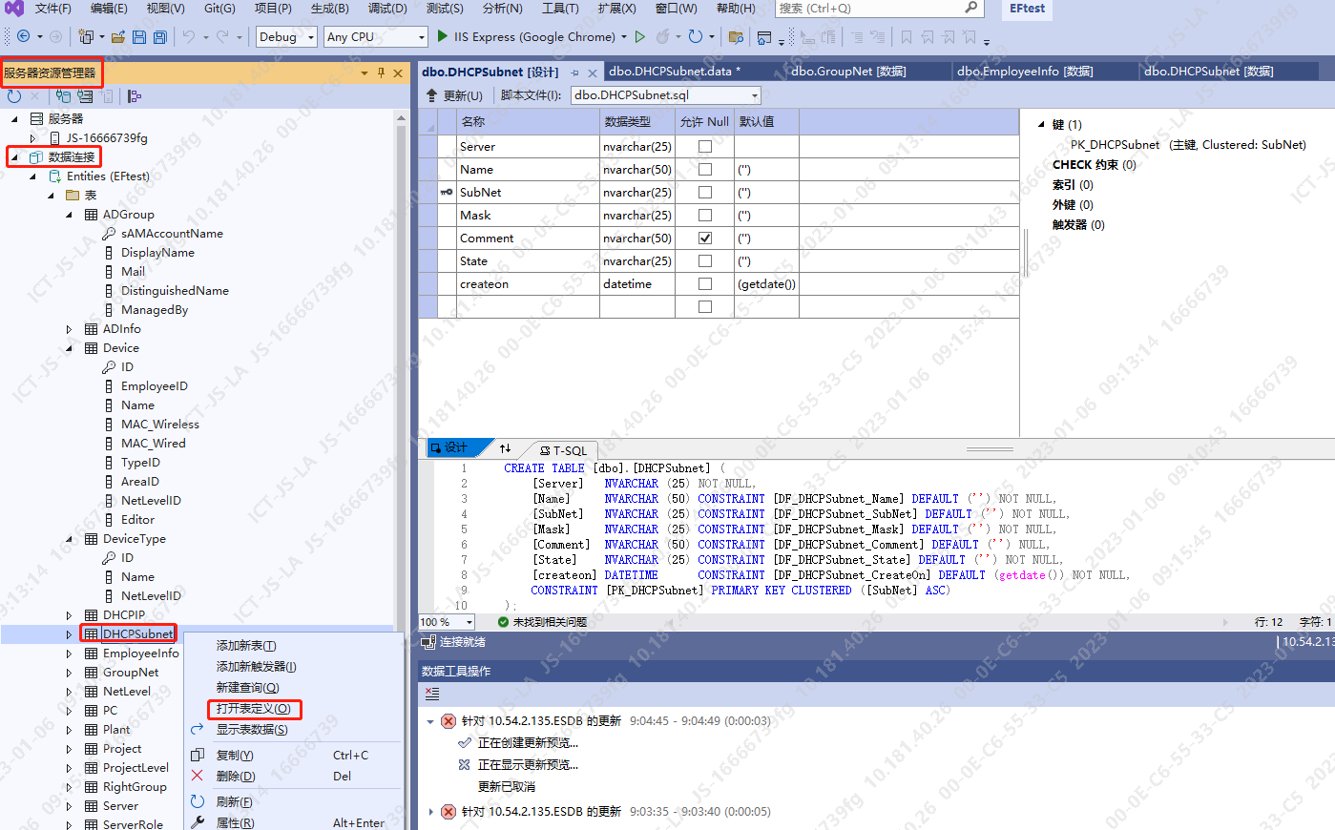Click the Navigate Backward arrow icon
Screen dimensions: 1335x830
(24, 37)
